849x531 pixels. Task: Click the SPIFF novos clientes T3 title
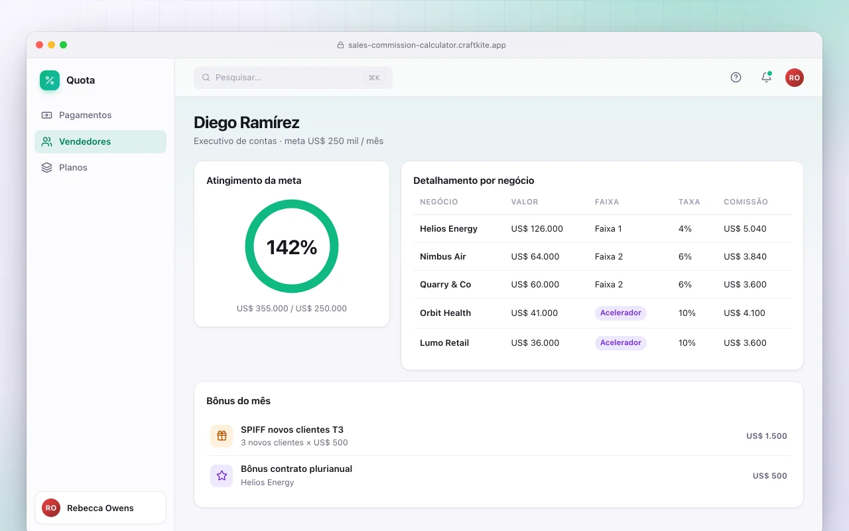tap(292, 429)
